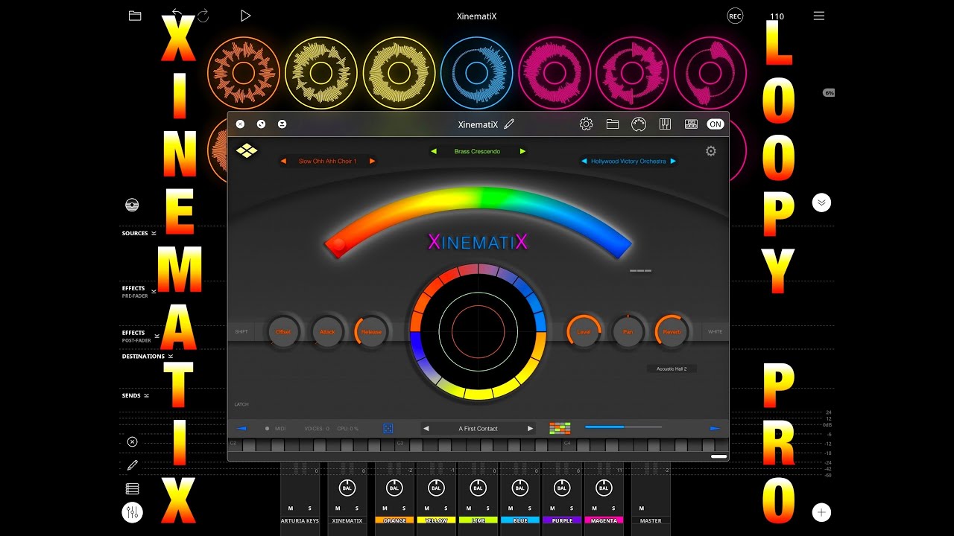Start playback with the play button
The image size is (954, 536).
245,16
